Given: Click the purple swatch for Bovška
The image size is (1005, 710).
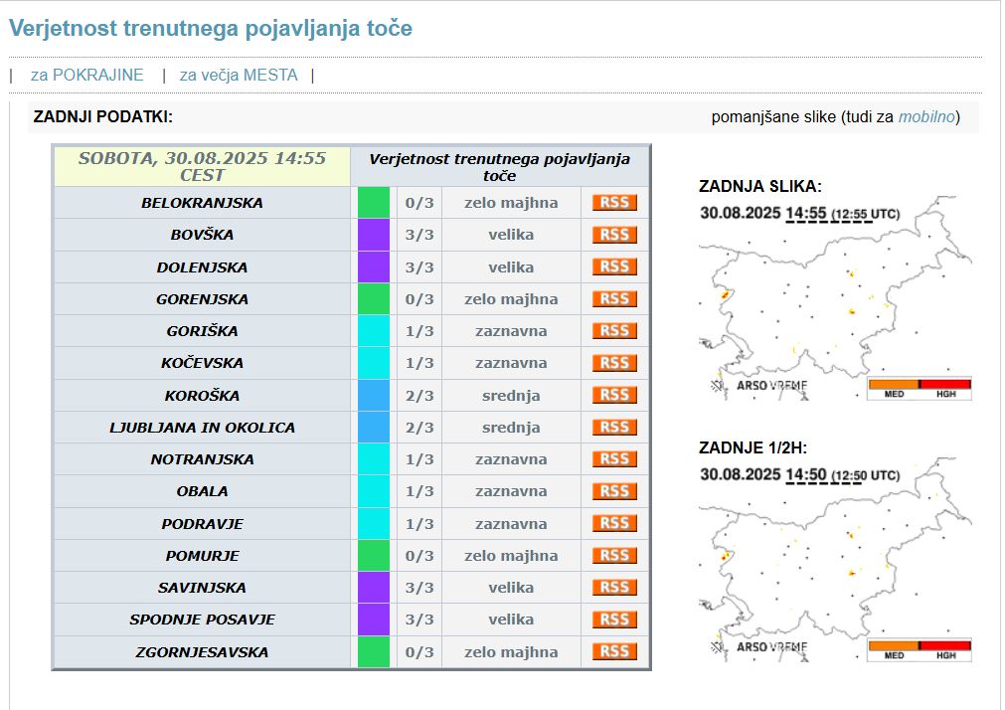Looking at the screenshot, I should [x=374, y=235].
